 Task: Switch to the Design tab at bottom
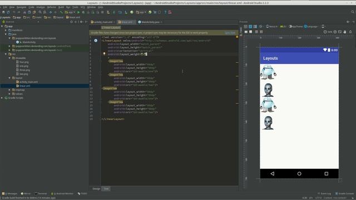point(96,189)
